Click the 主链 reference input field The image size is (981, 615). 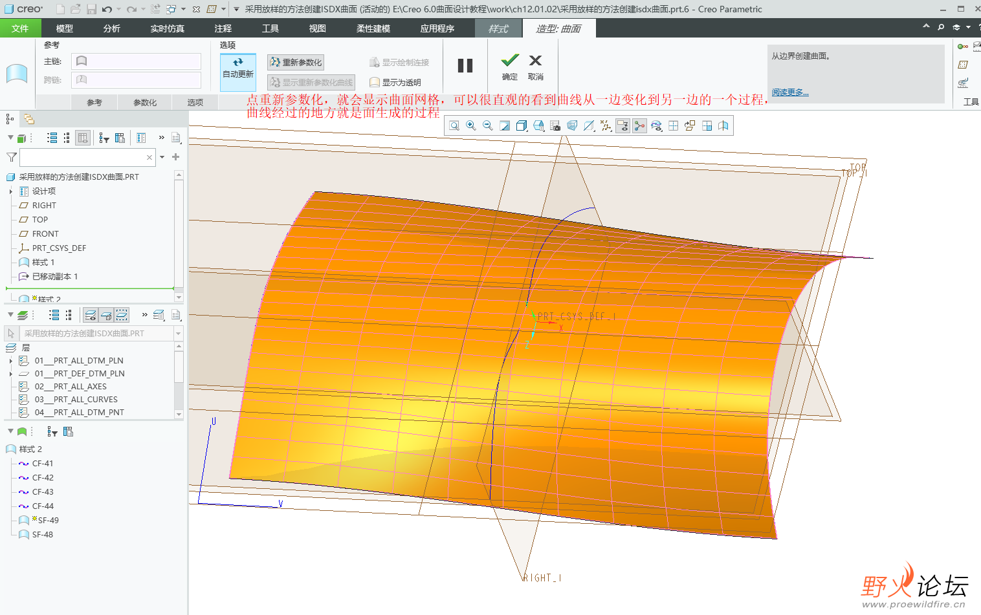pos(136,61)
